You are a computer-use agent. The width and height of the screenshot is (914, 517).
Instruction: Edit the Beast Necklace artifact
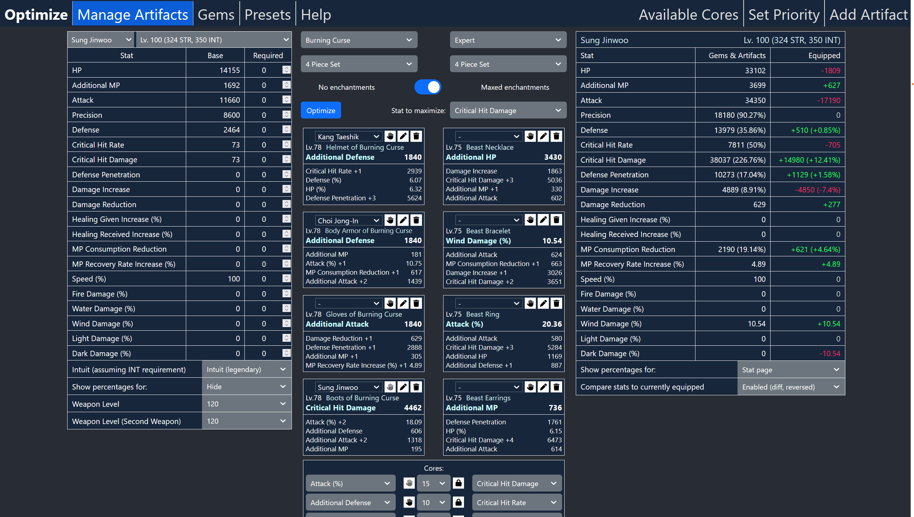[x=543, y=136]
